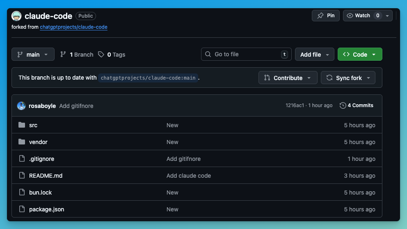The width and height of the screenshot is (407, 229).
Task: Click the repository owner avatar icon
Action: [x=16, y=16]
